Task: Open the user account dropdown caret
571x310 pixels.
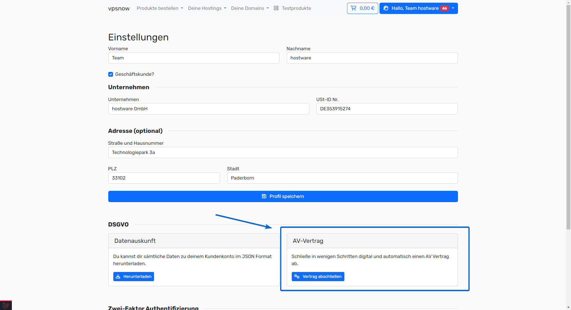Action: pyautogui.click(x=453, y=8)
